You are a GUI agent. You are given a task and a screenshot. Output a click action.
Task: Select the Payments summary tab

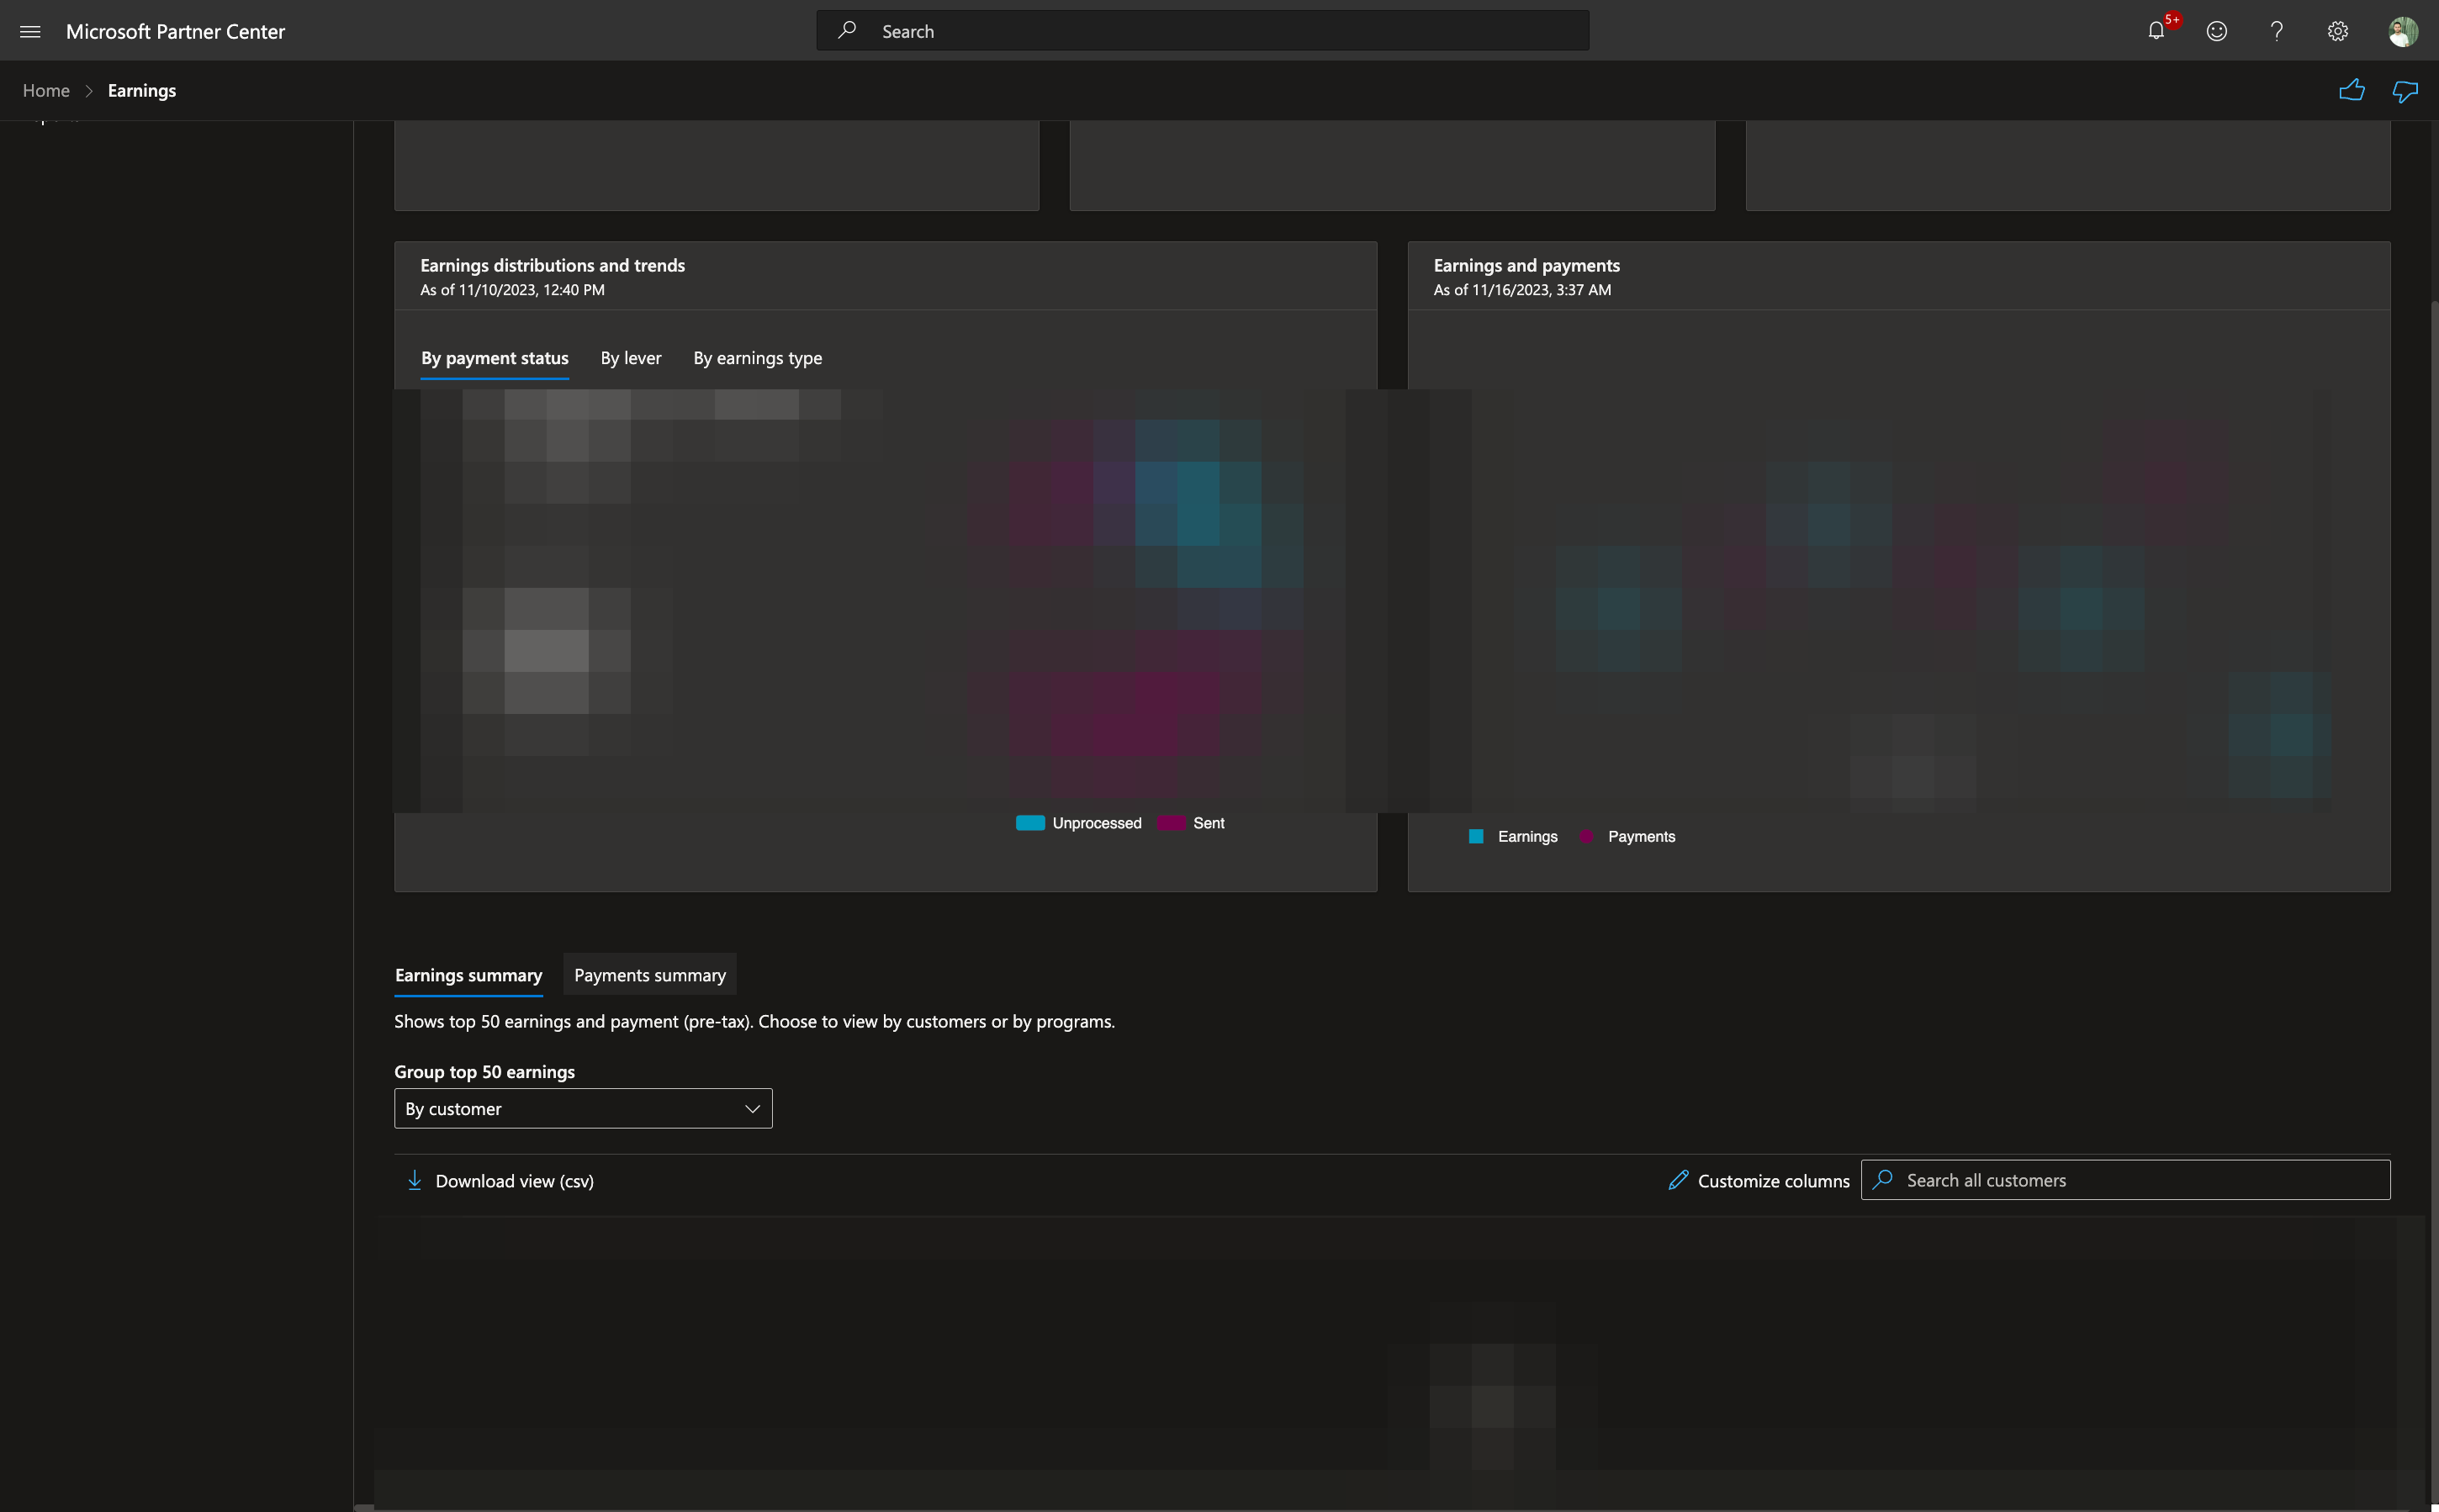650,975
